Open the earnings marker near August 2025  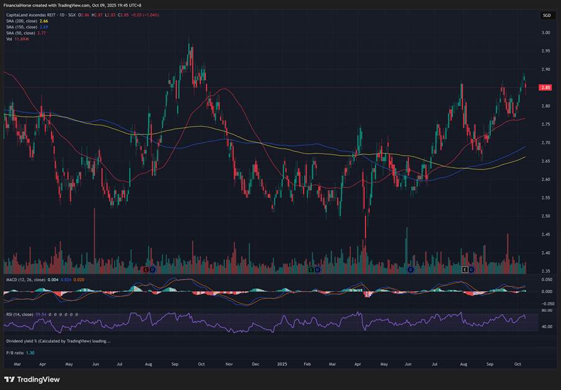pos(465,270)
